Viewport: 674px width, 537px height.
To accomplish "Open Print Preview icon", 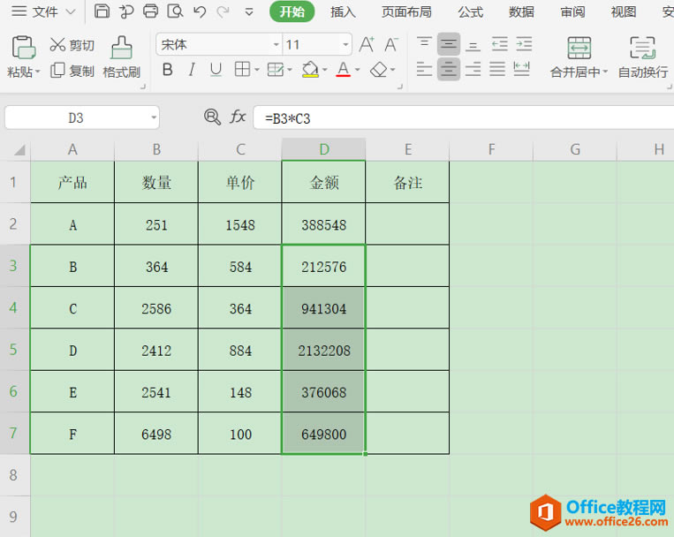I will [176, 11].
